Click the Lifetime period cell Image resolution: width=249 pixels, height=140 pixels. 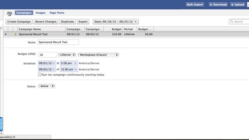pos(129,34)
